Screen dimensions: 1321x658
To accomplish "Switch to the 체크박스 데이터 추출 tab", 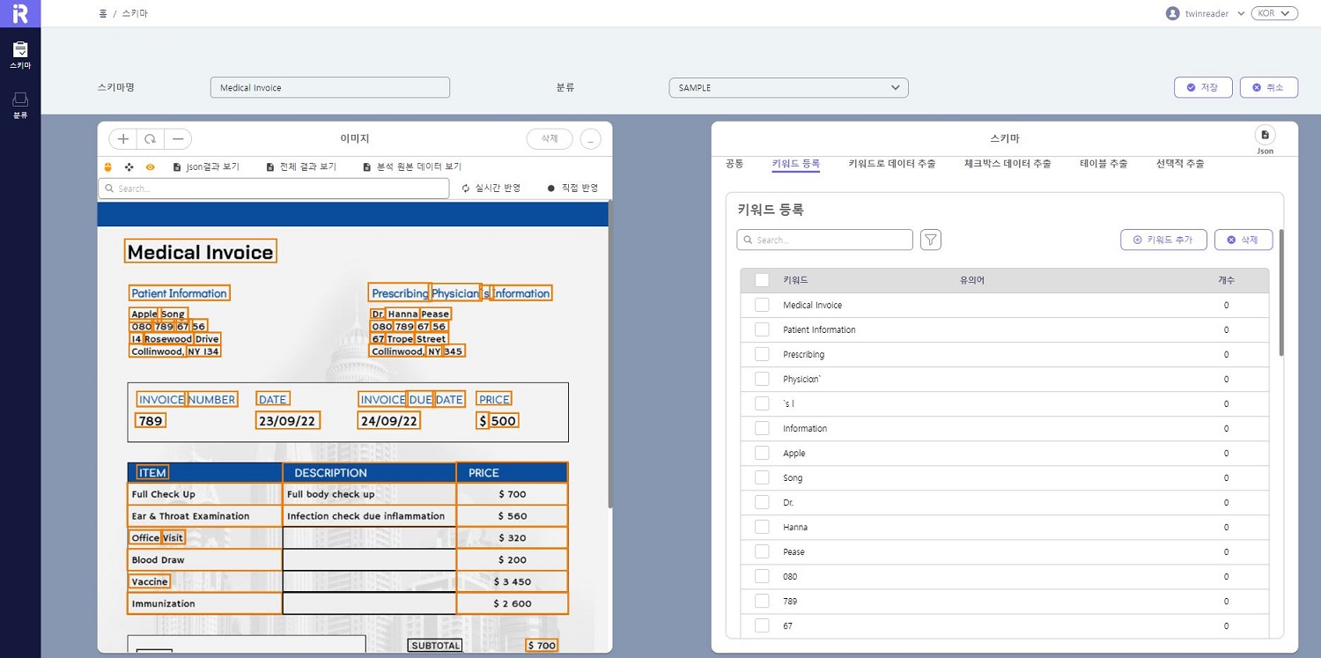I will [x=1007, y=164].
